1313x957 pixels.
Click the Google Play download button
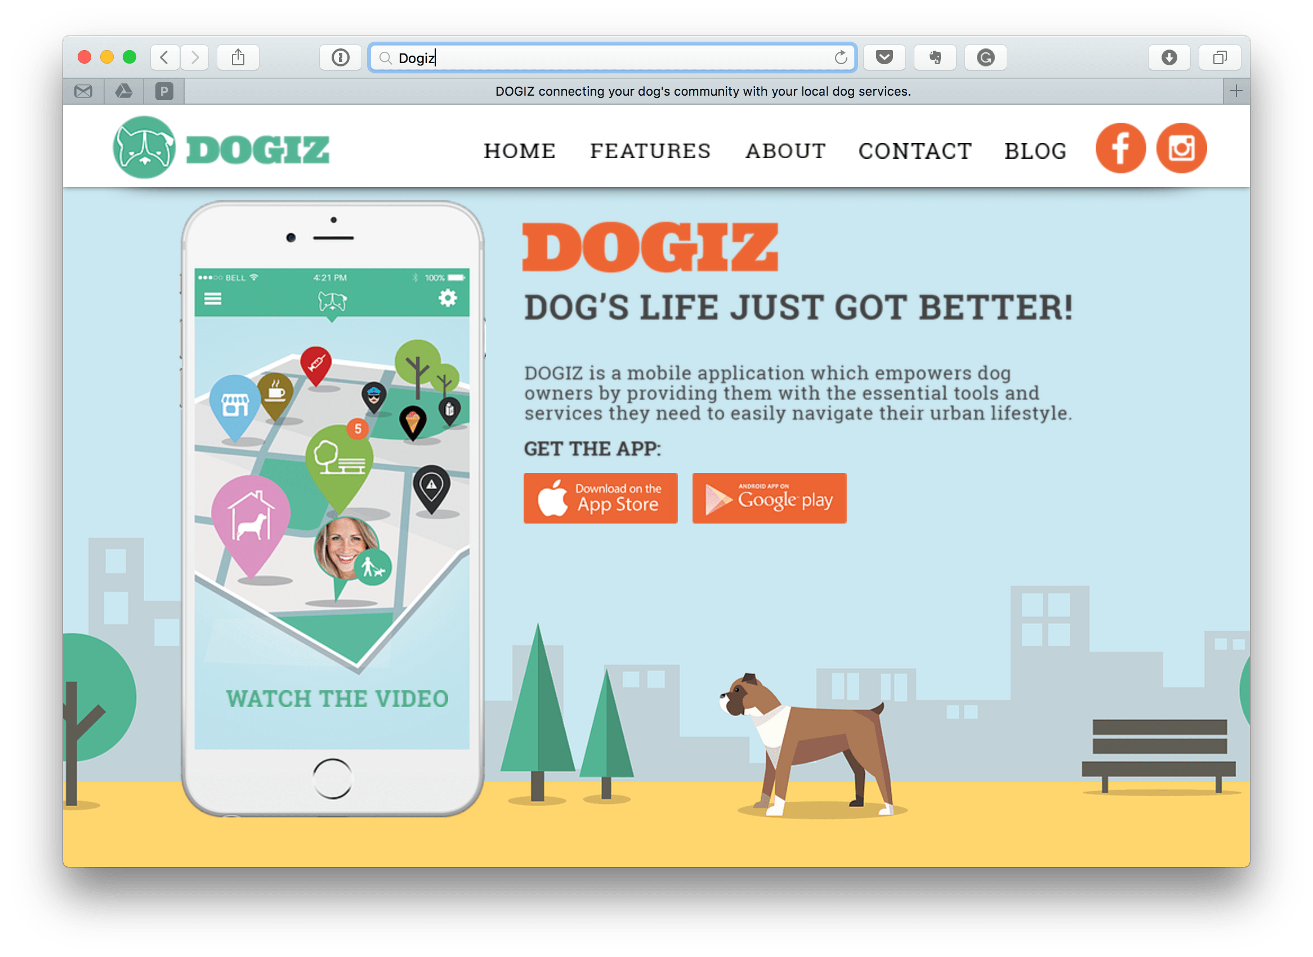point(769,498)
